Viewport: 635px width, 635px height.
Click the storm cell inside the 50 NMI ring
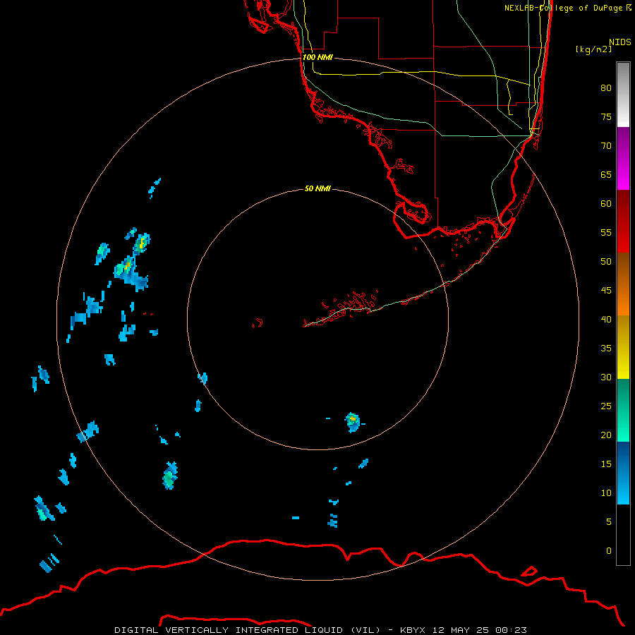pyautogui.click(x=353, y=423)
